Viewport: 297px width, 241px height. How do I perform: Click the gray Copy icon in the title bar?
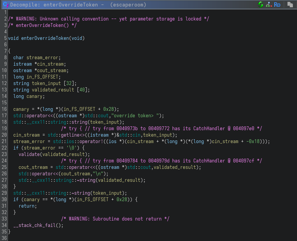(290, 5)
